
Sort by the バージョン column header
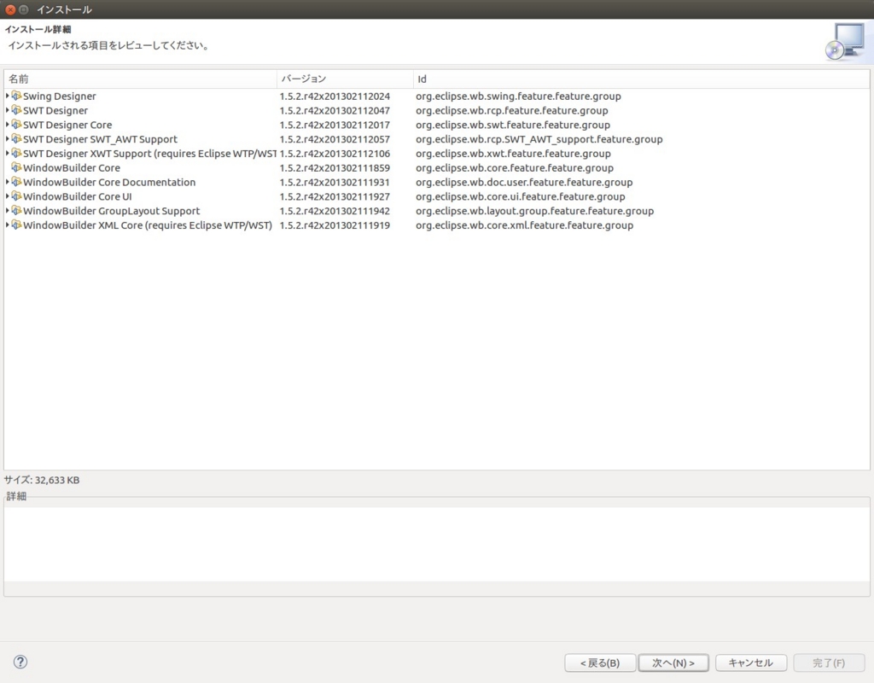pyautogui.click(x=345, y=79)
